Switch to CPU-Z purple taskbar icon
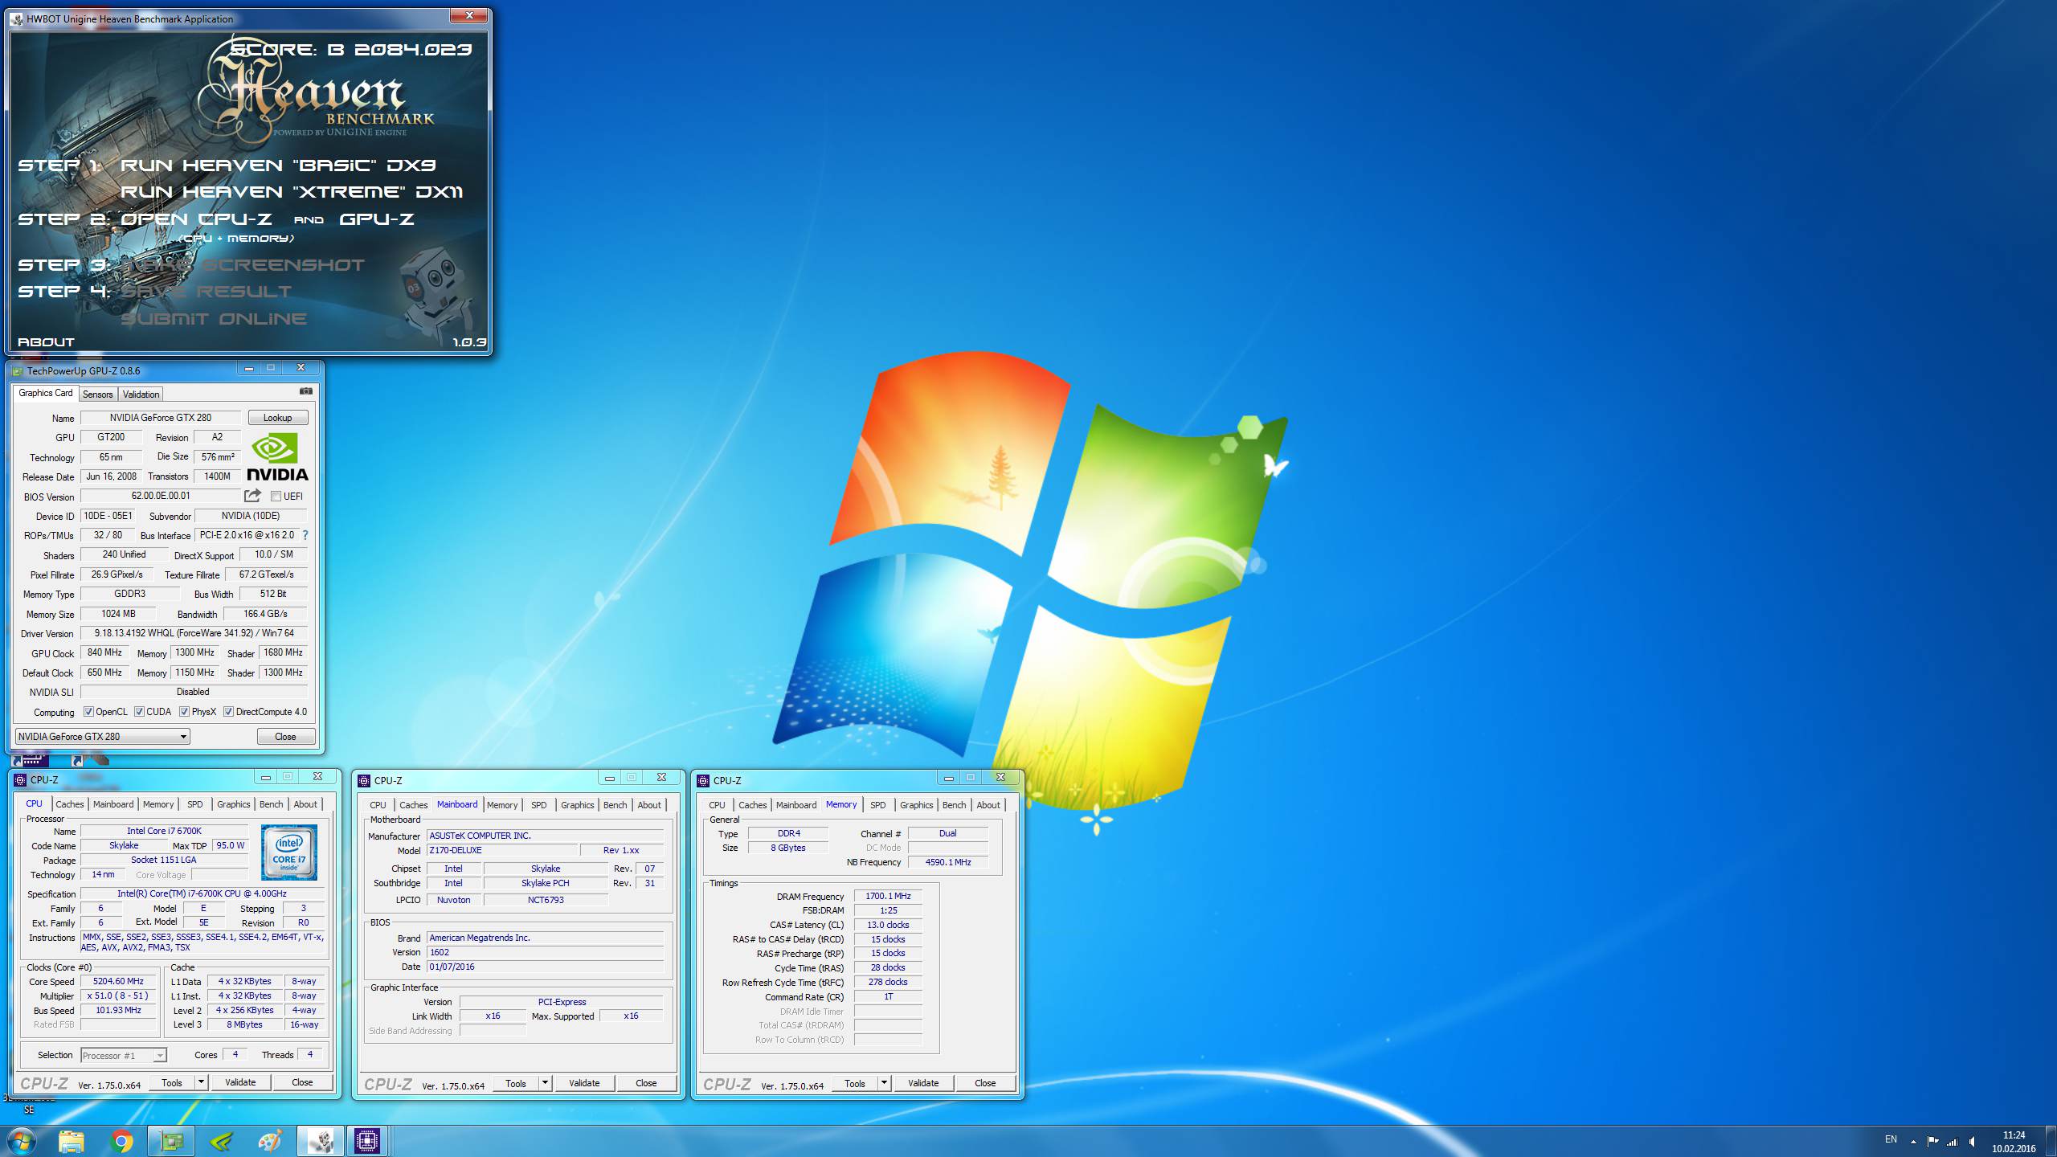This screenshot has width=2057, height=1157. (367, 1141)
